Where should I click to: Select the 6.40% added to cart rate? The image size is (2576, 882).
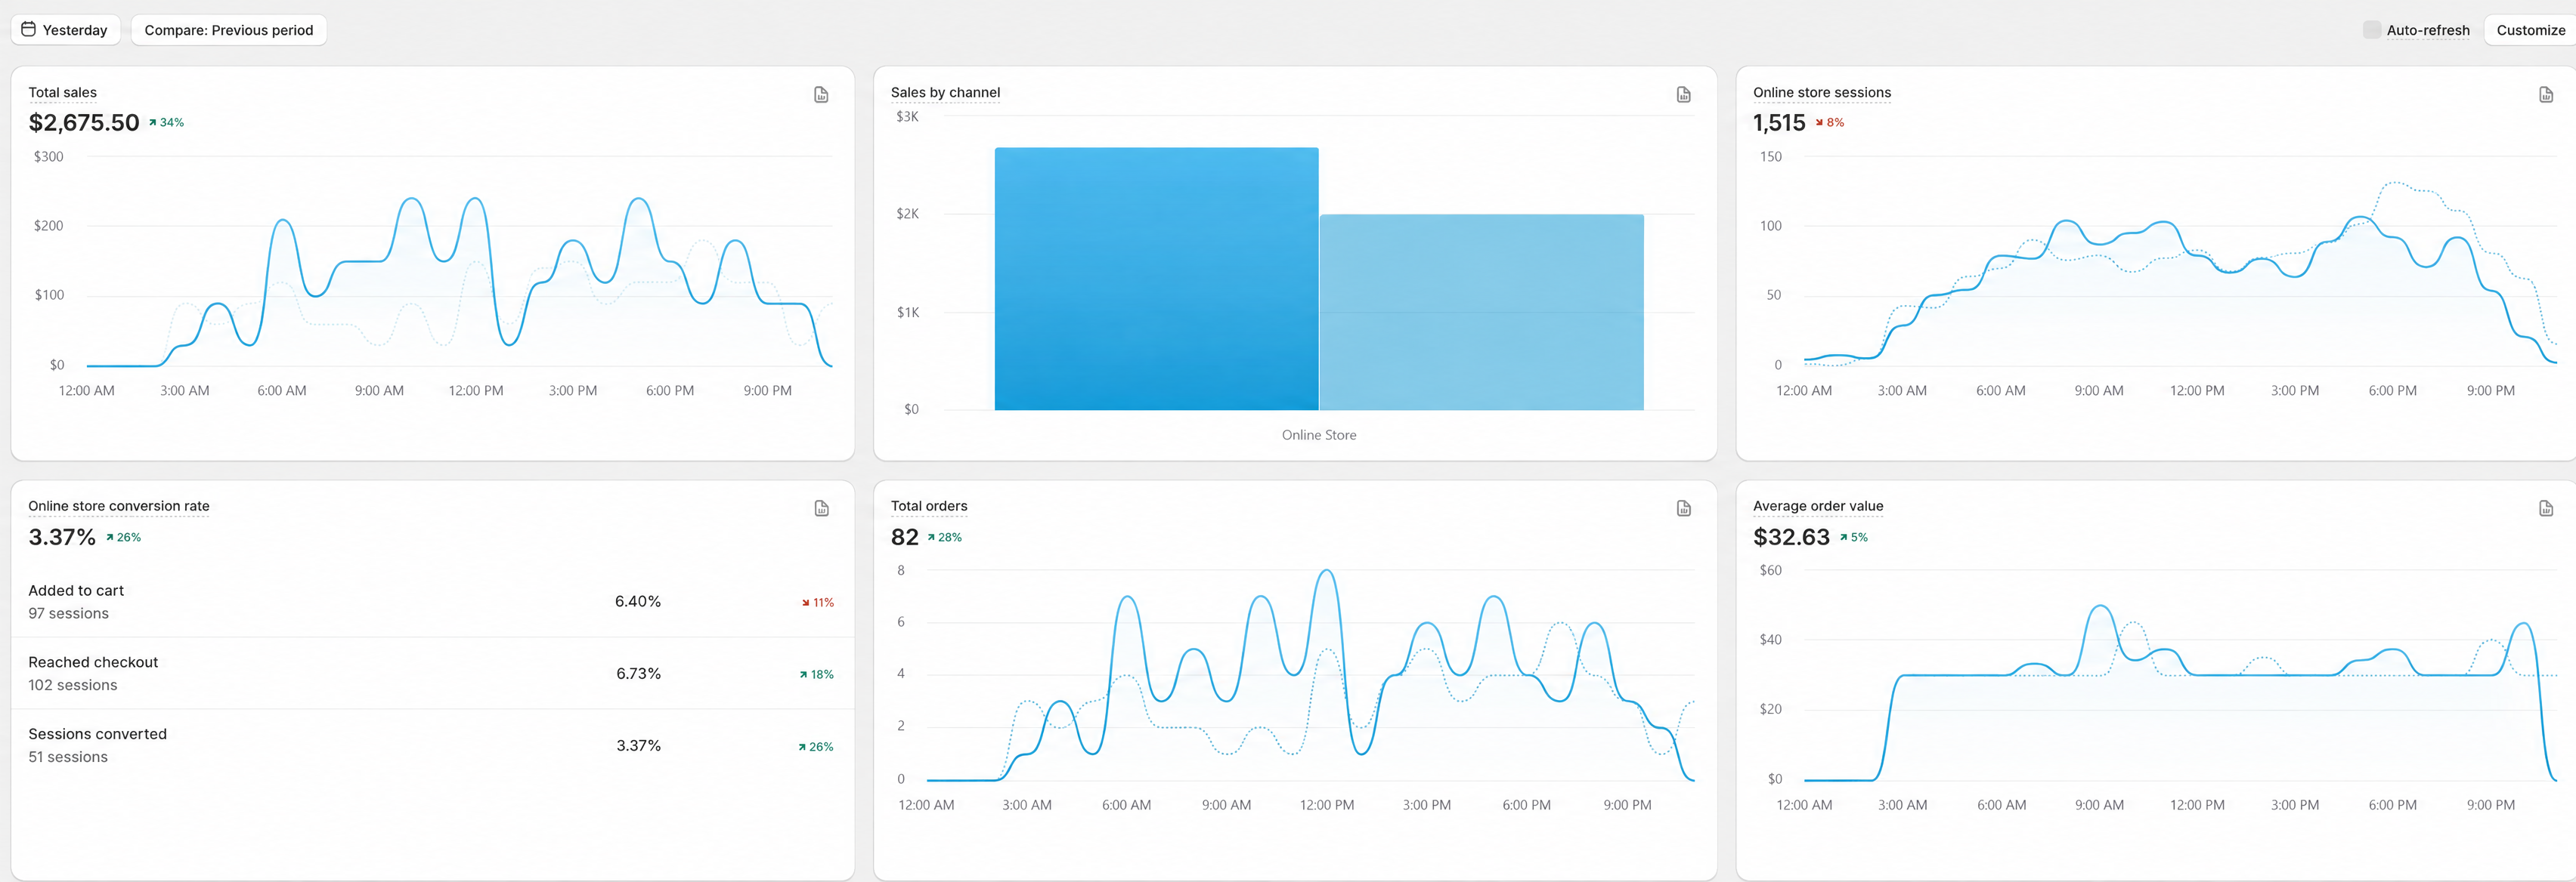(638, 601)
